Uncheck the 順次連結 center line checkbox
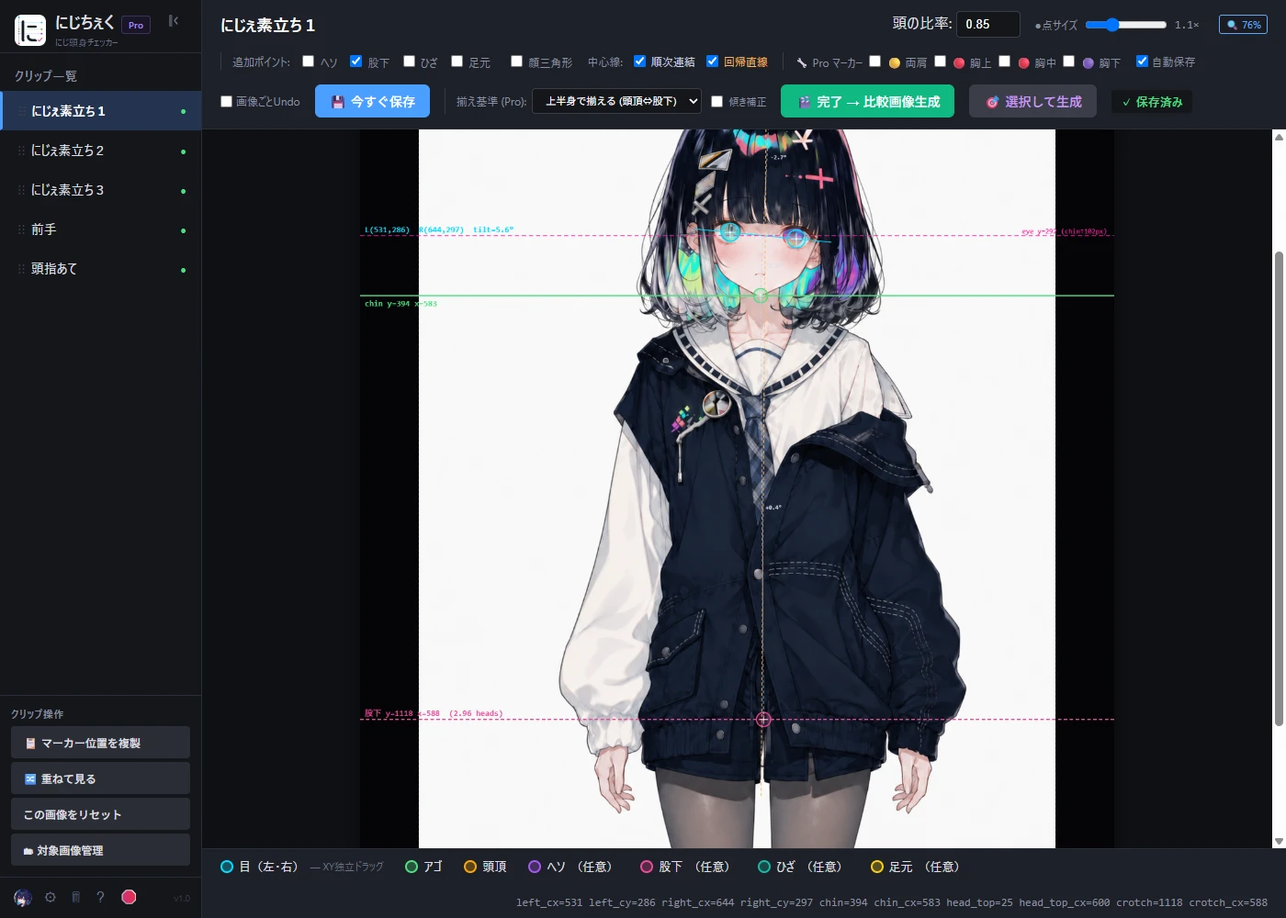 [x=640, y=62]
